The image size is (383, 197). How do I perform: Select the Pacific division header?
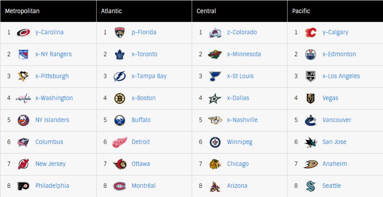[301, 11]
